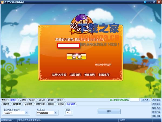Click 收藏洛克 bookmark button
Screen dimensions: 162x122
coord(104,75)
